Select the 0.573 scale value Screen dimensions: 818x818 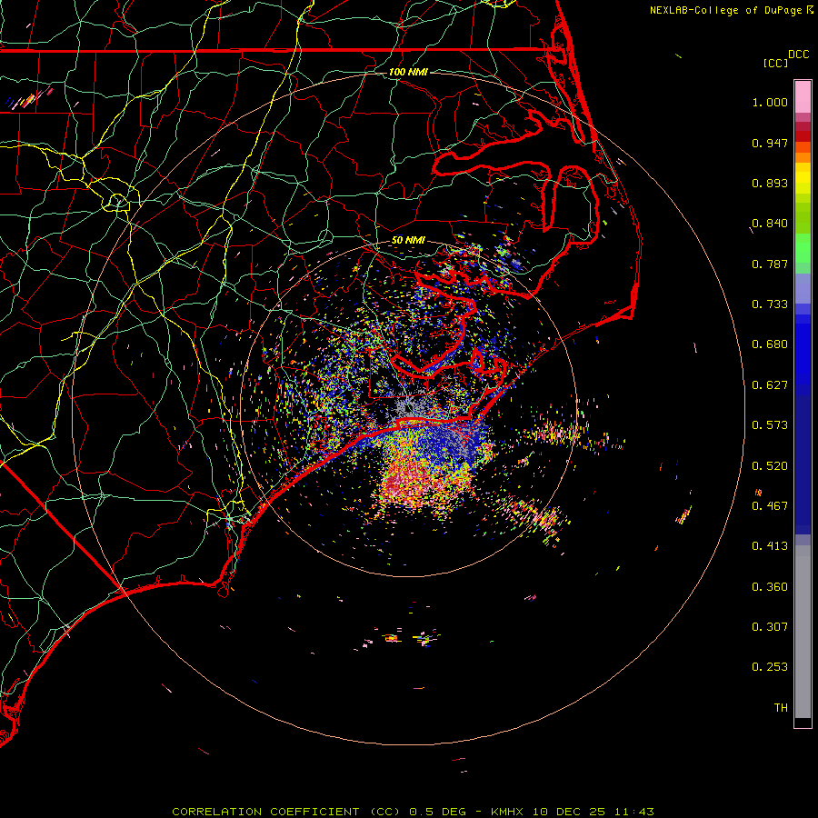click(x=770, y=425)
